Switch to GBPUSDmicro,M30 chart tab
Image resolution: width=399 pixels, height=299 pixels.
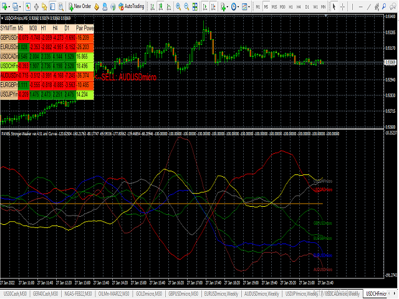[x=183, y=294]
